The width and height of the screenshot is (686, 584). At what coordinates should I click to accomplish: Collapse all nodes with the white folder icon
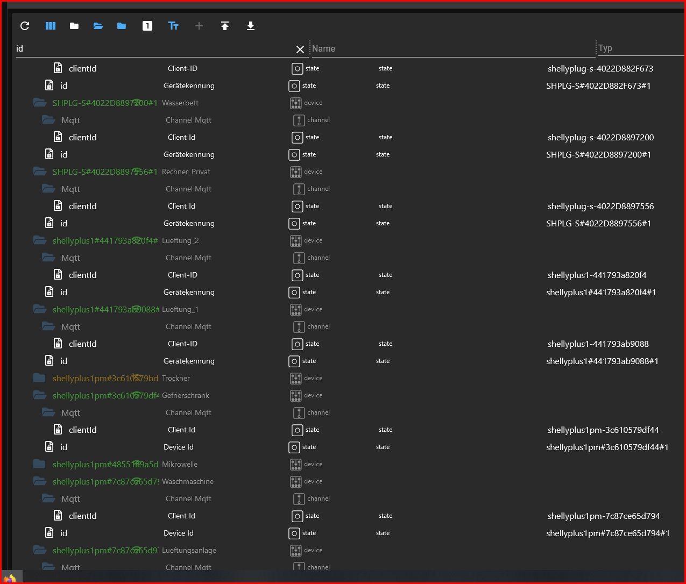pos(74,26)
